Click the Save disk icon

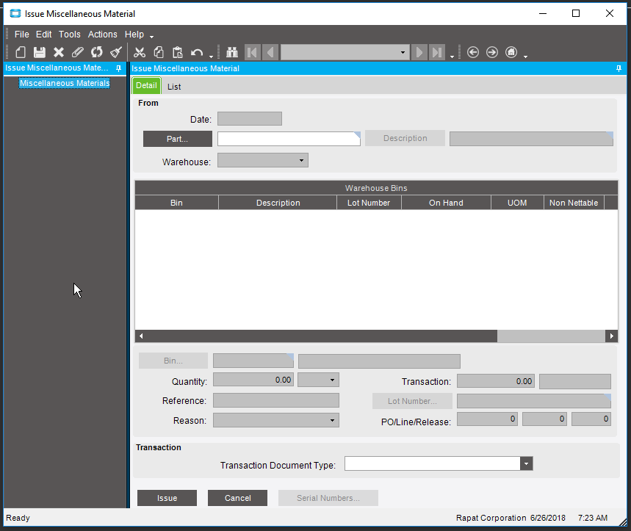pyautogui.click(x=40, y=52)
